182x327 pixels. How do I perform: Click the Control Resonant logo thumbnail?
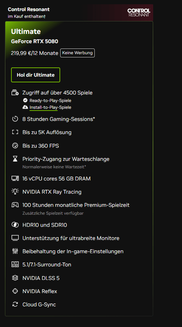click(x=139, y=12)
